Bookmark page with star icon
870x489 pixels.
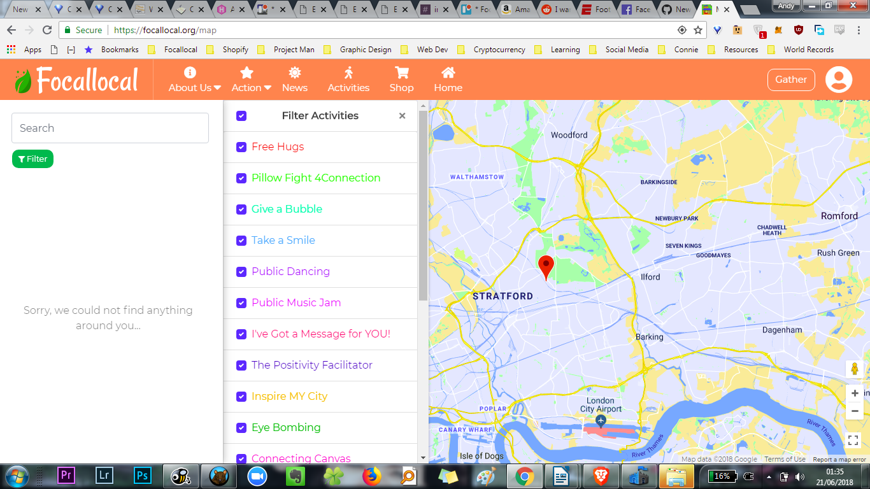tap(698, 30)
